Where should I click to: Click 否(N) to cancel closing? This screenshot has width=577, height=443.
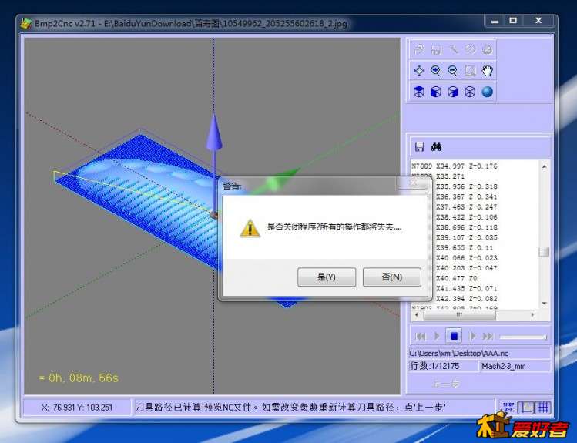391,277
